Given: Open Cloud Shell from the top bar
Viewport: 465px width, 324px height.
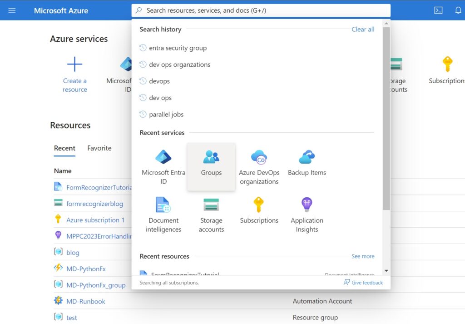Looking at the screenshot, I should pos(438,10).
